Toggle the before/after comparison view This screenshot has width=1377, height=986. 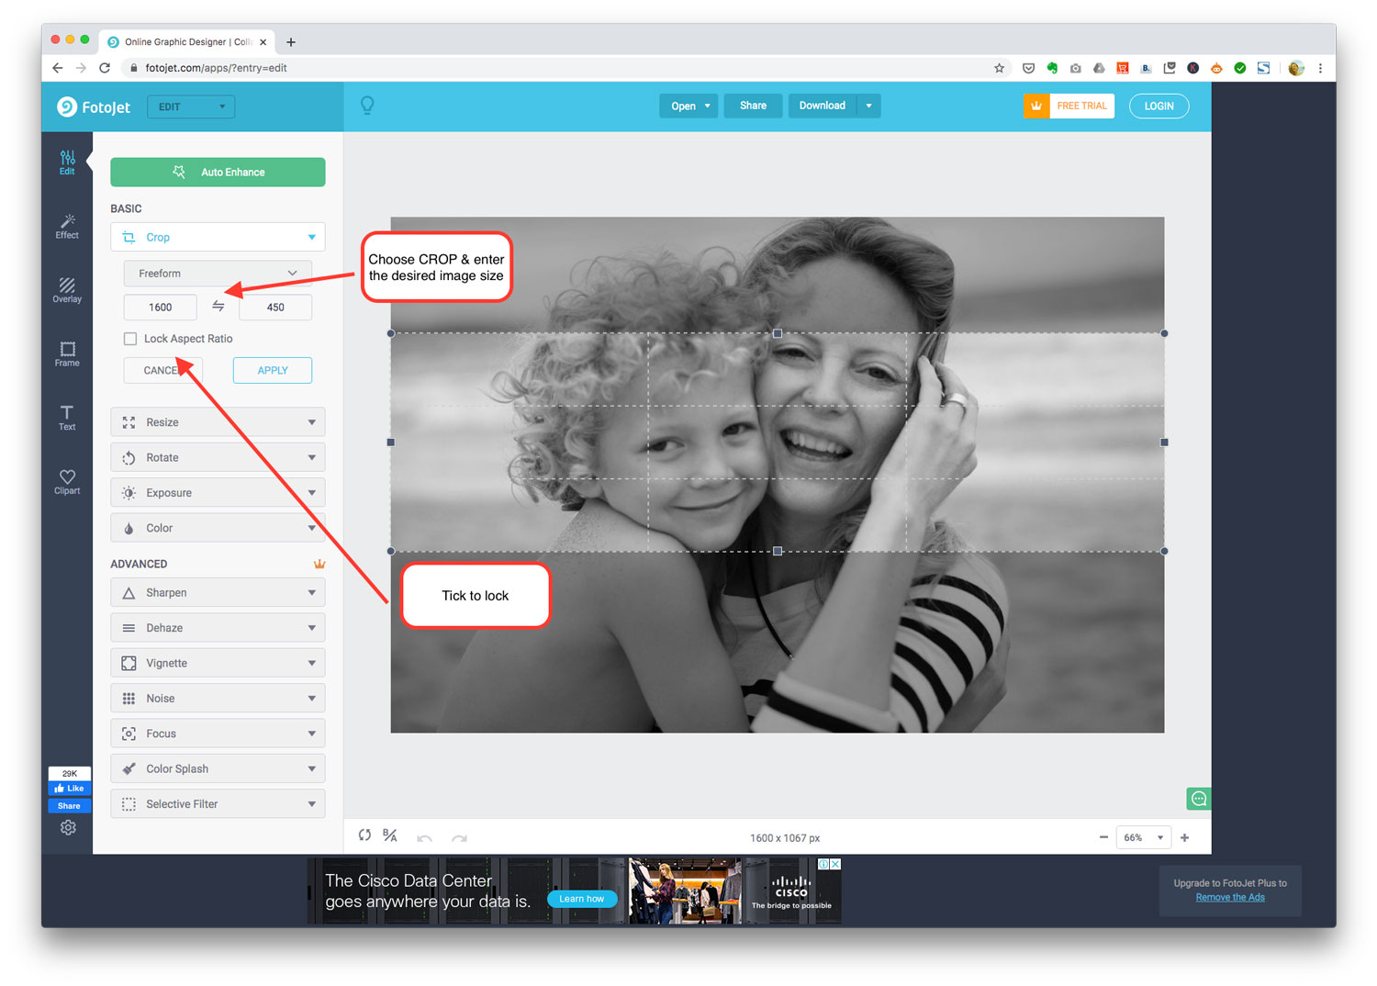[389, 835]
